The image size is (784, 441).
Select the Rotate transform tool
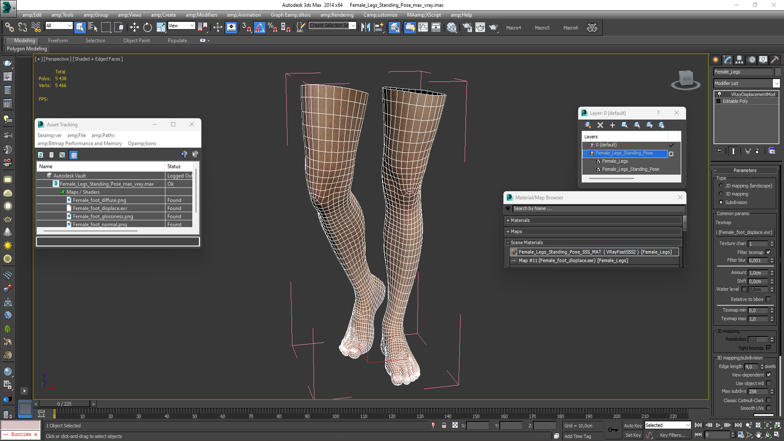click(147, 27)
